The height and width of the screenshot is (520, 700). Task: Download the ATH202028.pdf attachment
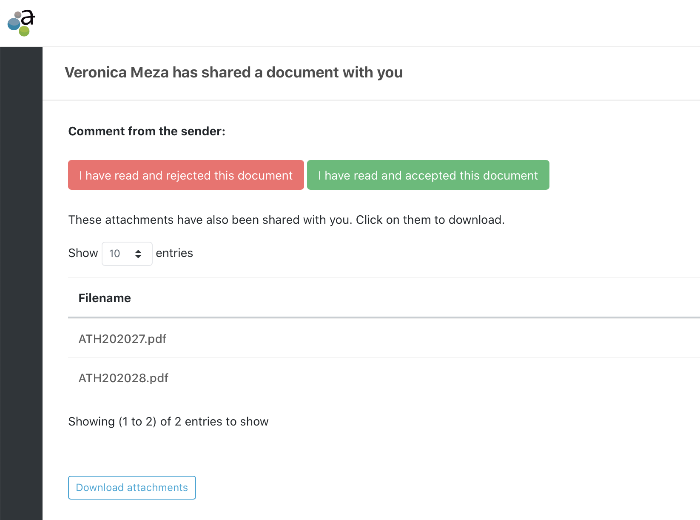pos(123,378)
